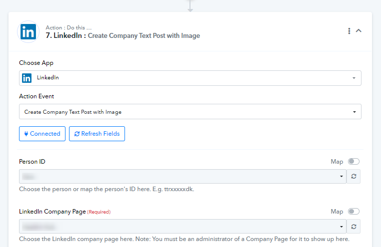Click the Map label beside Person ID
Image resolution: width=381 pixels, height=247 pixels.
coord(337,162)
